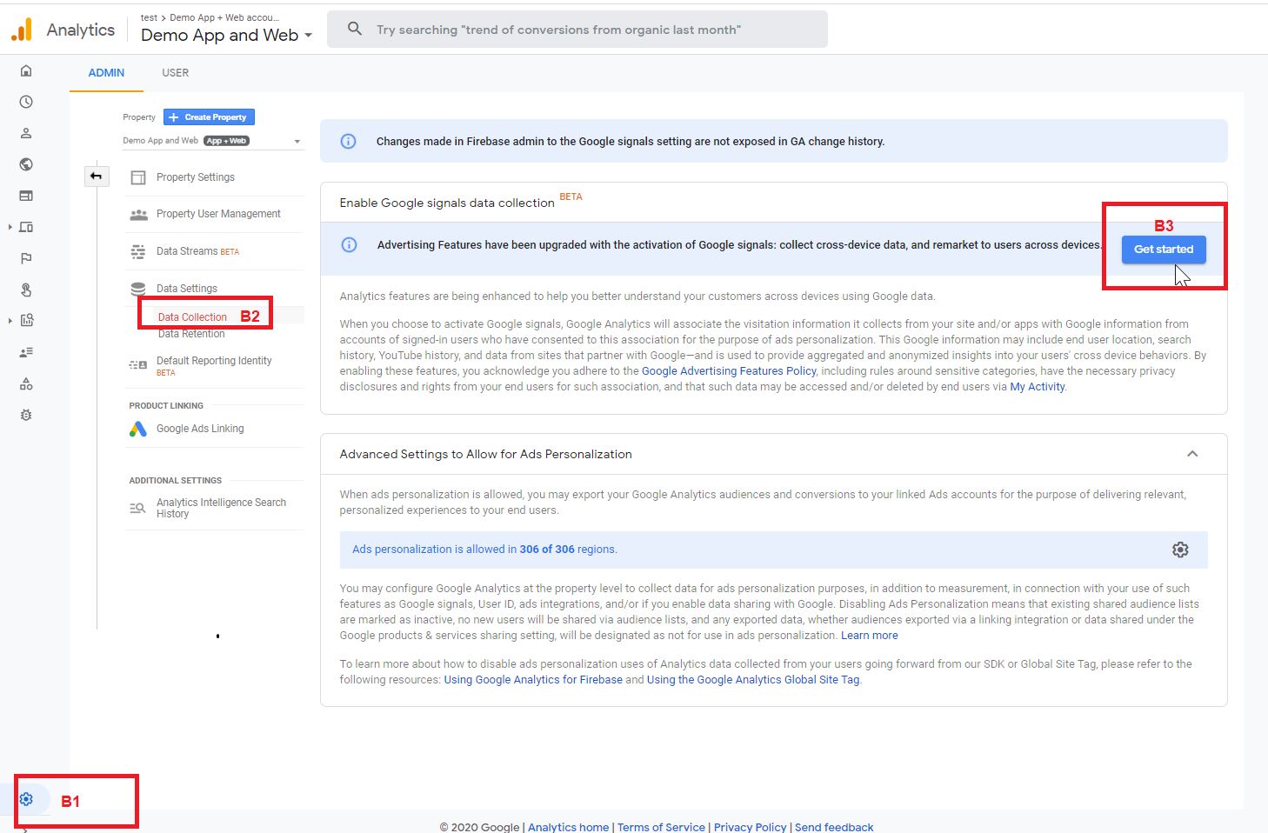This screenshot has width=1268, height=833.
Task: Select the ADMIN tab
Action: point(106,73)
